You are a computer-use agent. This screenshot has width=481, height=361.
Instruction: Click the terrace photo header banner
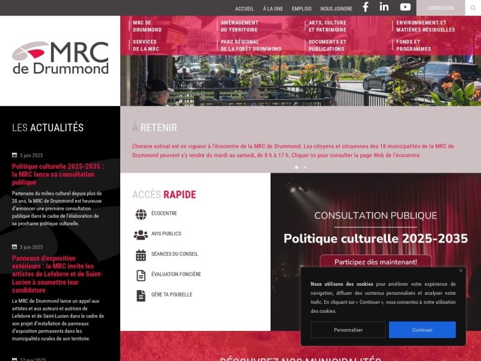coord(300,81)
